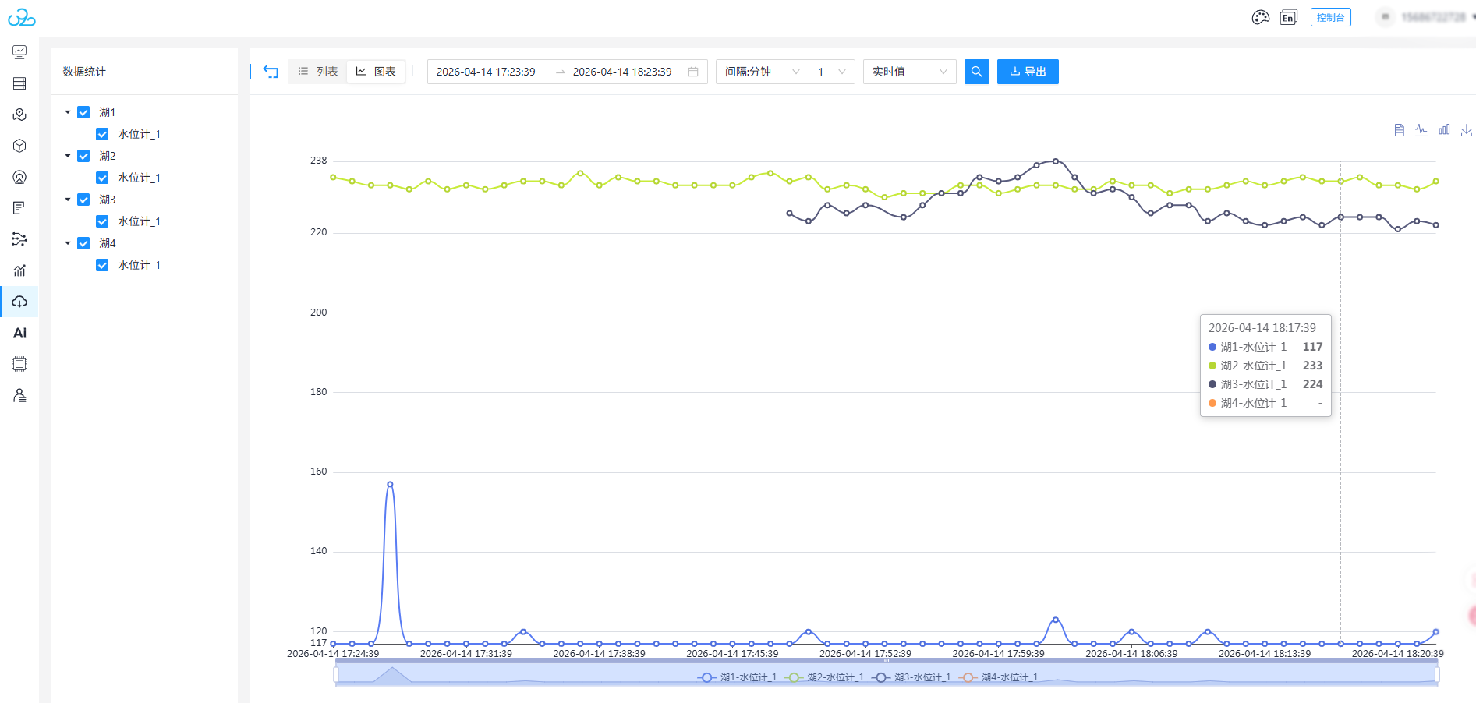Select the 图表 chart tab
The image size is (1476, 703).
376,72
